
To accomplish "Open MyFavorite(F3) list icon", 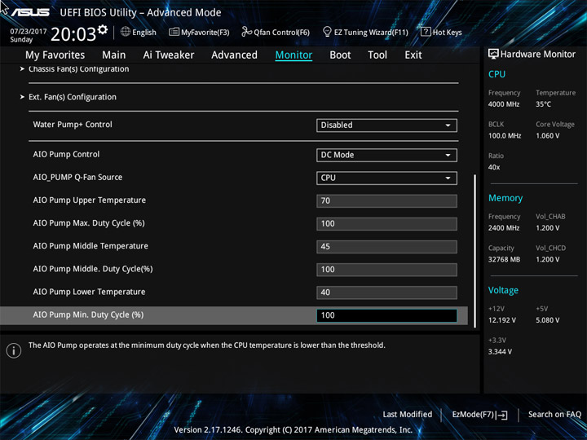I will coord(174,32).
